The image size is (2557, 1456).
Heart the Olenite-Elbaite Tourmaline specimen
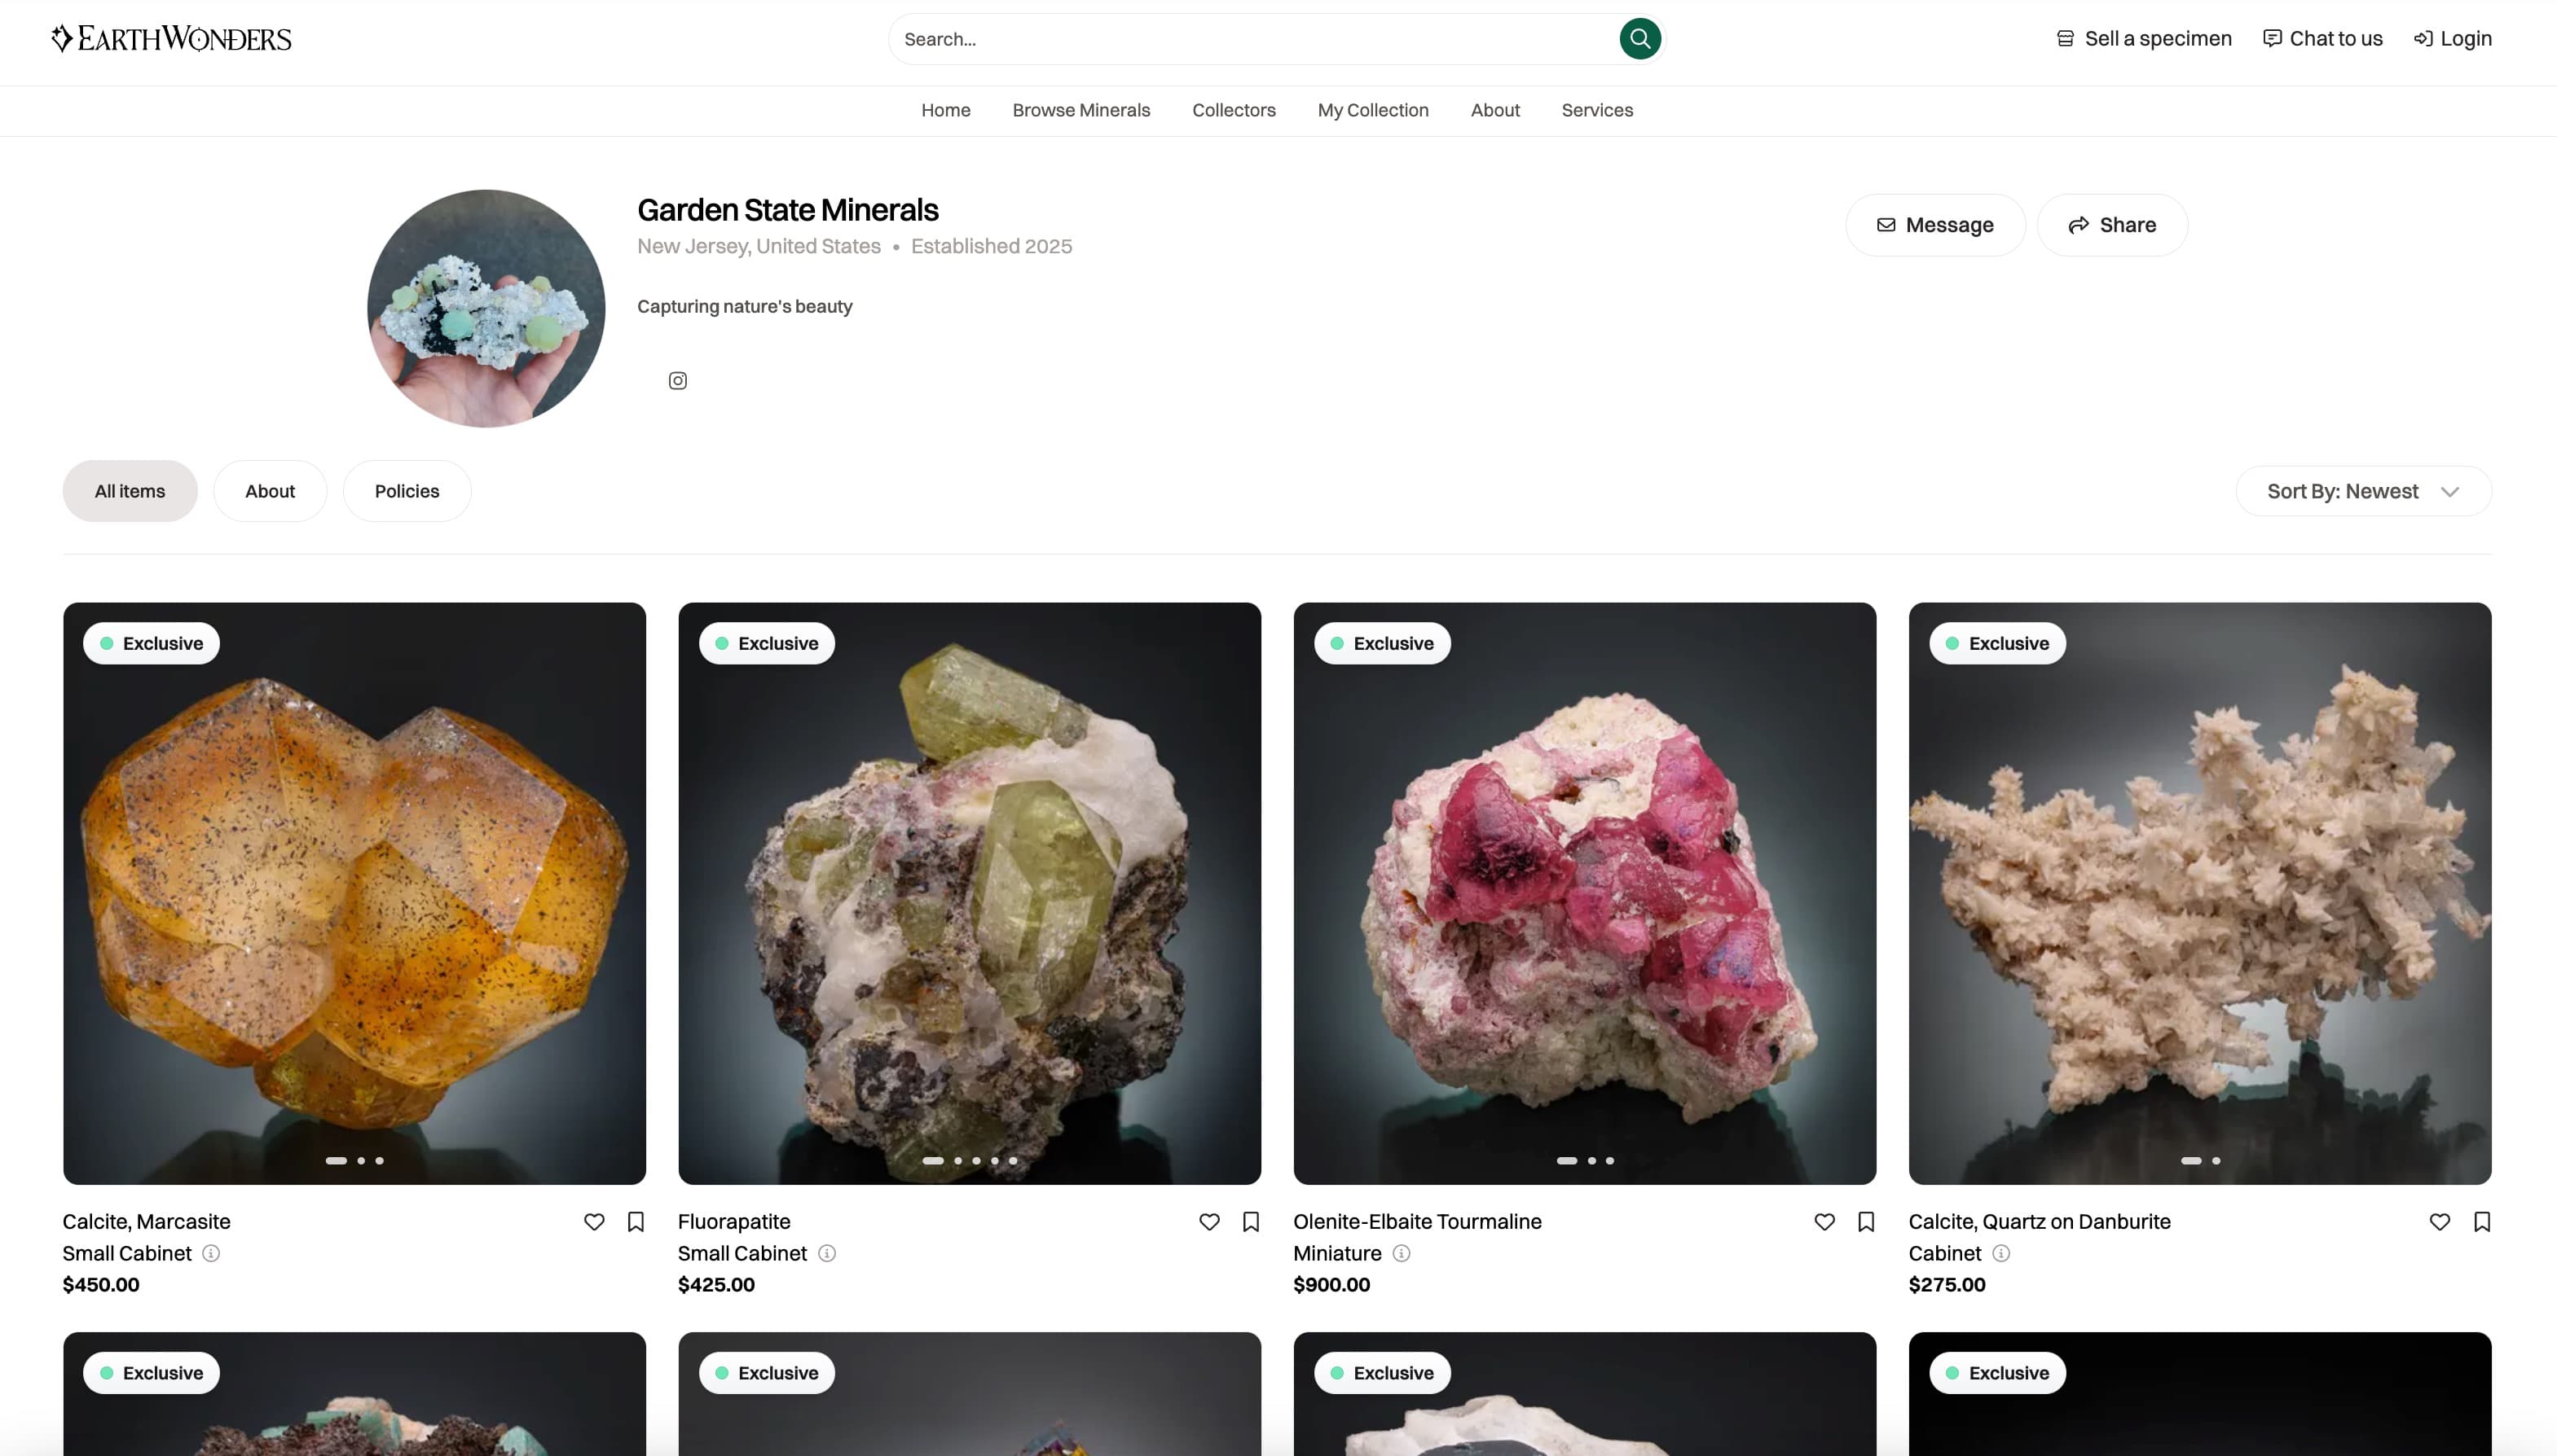pos(1823,1222)
